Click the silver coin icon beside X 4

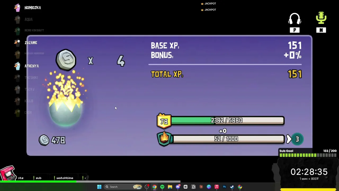[66, 60]
